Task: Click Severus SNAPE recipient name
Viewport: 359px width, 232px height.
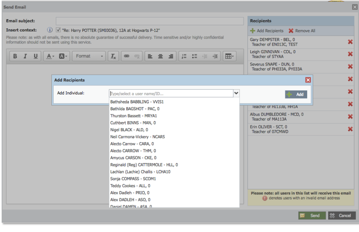Action: 272,65
